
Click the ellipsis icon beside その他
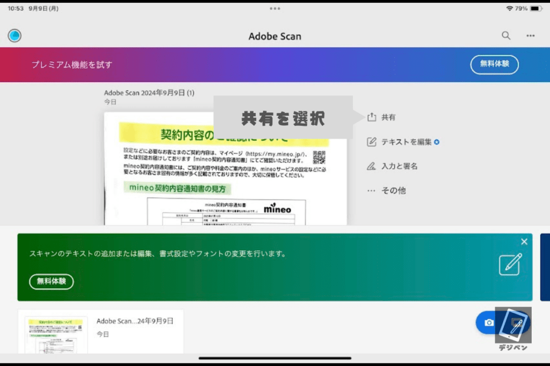371,191
